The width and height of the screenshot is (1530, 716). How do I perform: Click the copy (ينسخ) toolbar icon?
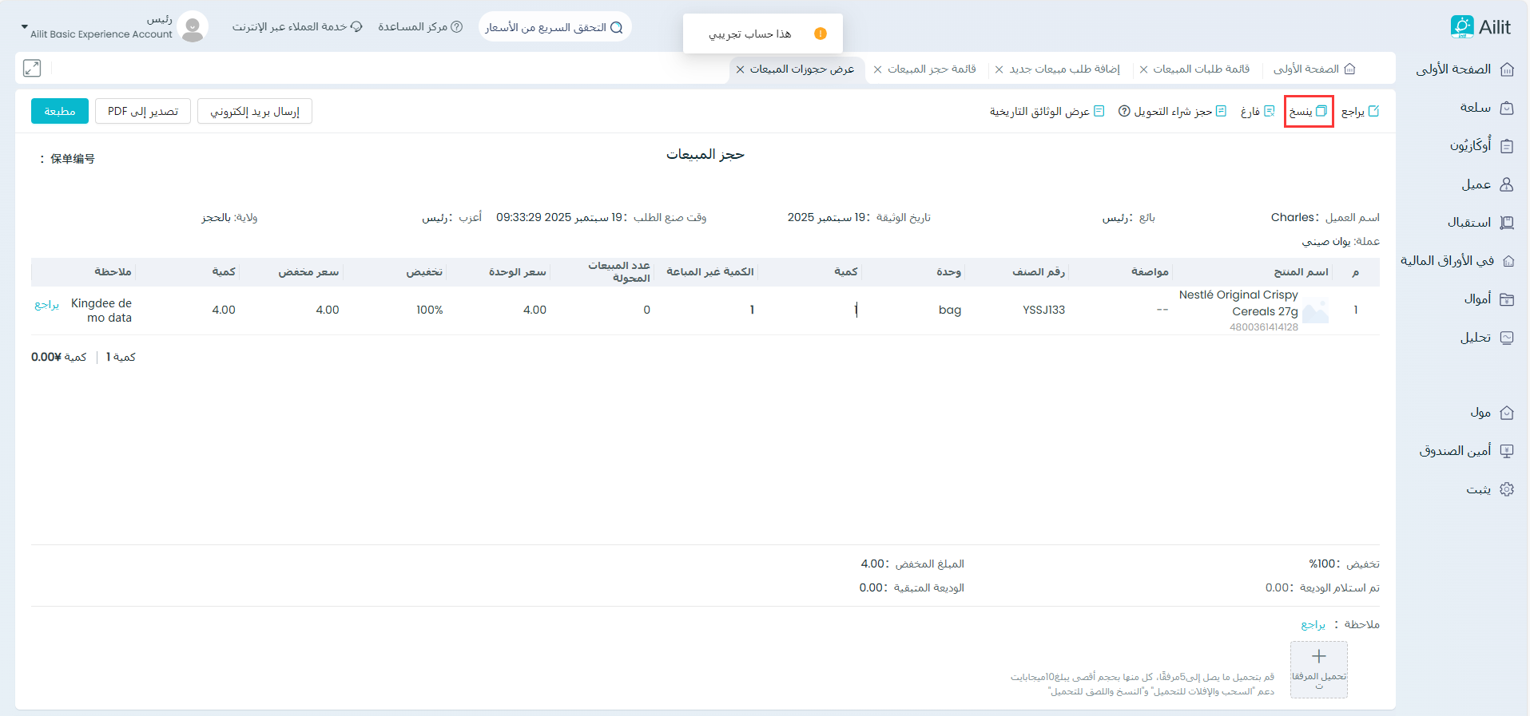1321,111
